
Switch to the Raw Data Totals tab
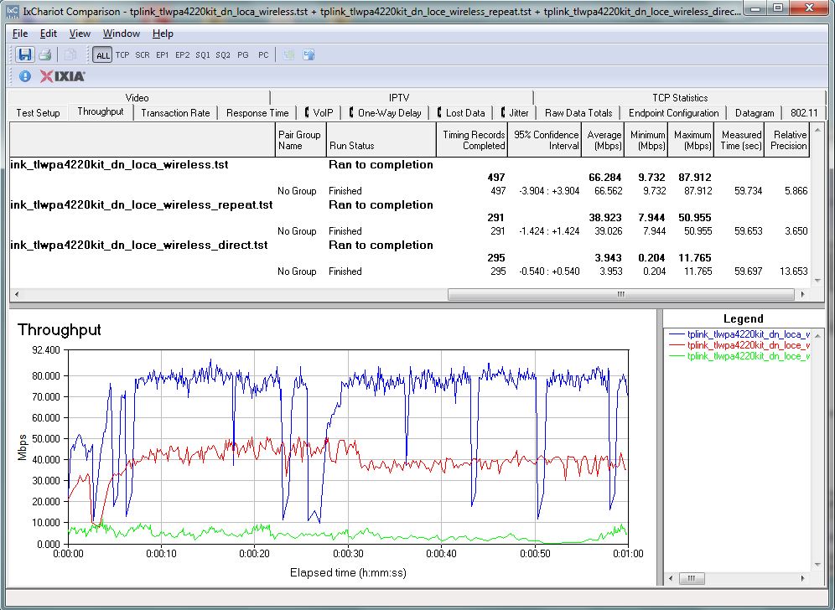point(578,113)
